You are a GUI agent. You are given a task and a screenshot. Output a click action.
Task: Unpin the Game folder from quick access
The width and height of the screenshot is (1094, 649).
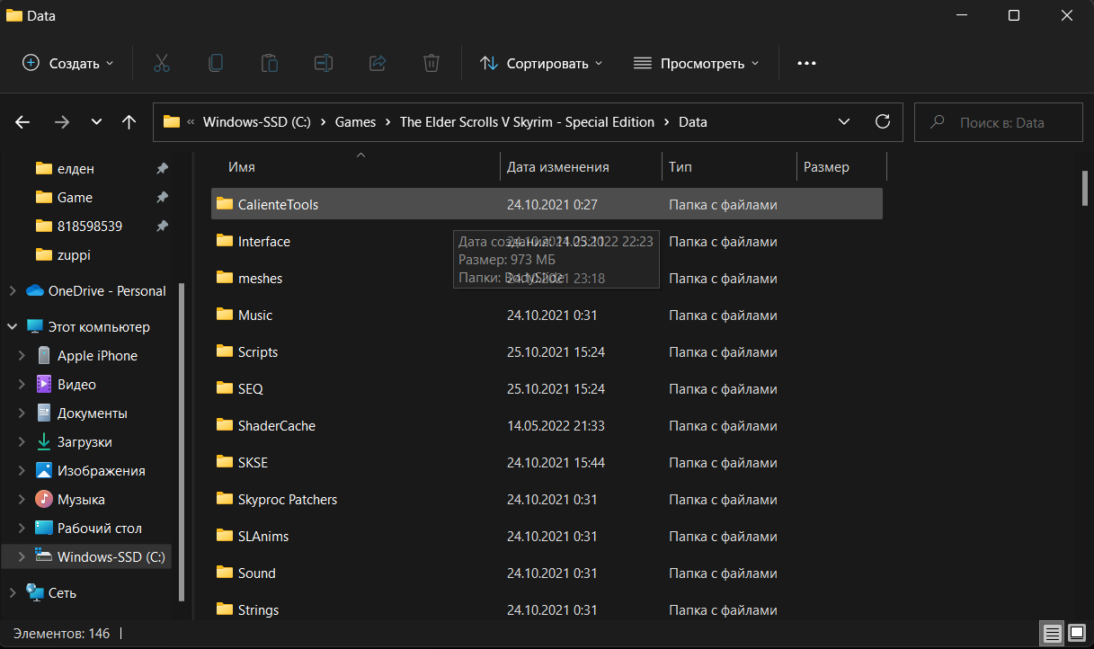click(x=162, y=198)
